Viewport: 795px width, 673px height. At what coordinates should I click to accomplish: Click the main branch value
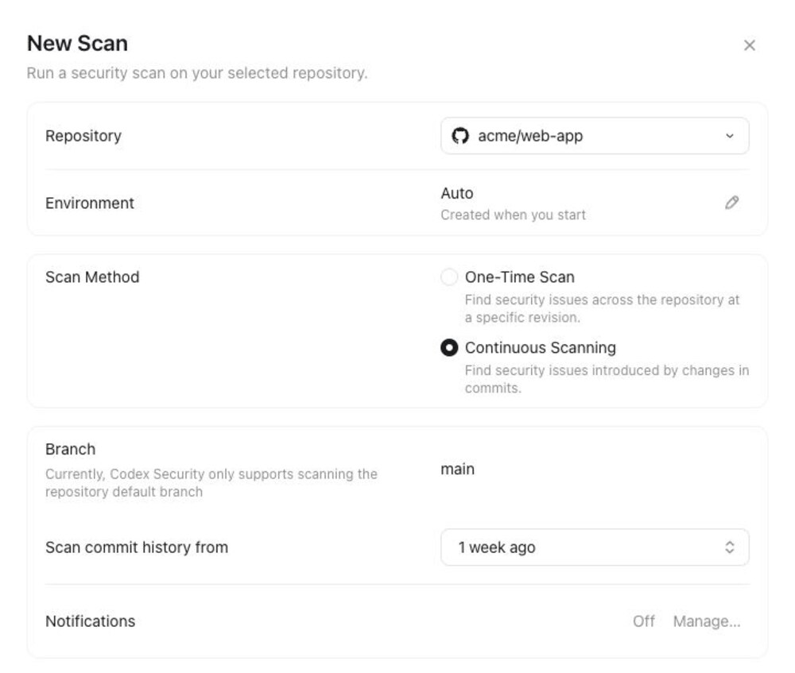pos(457,470)
